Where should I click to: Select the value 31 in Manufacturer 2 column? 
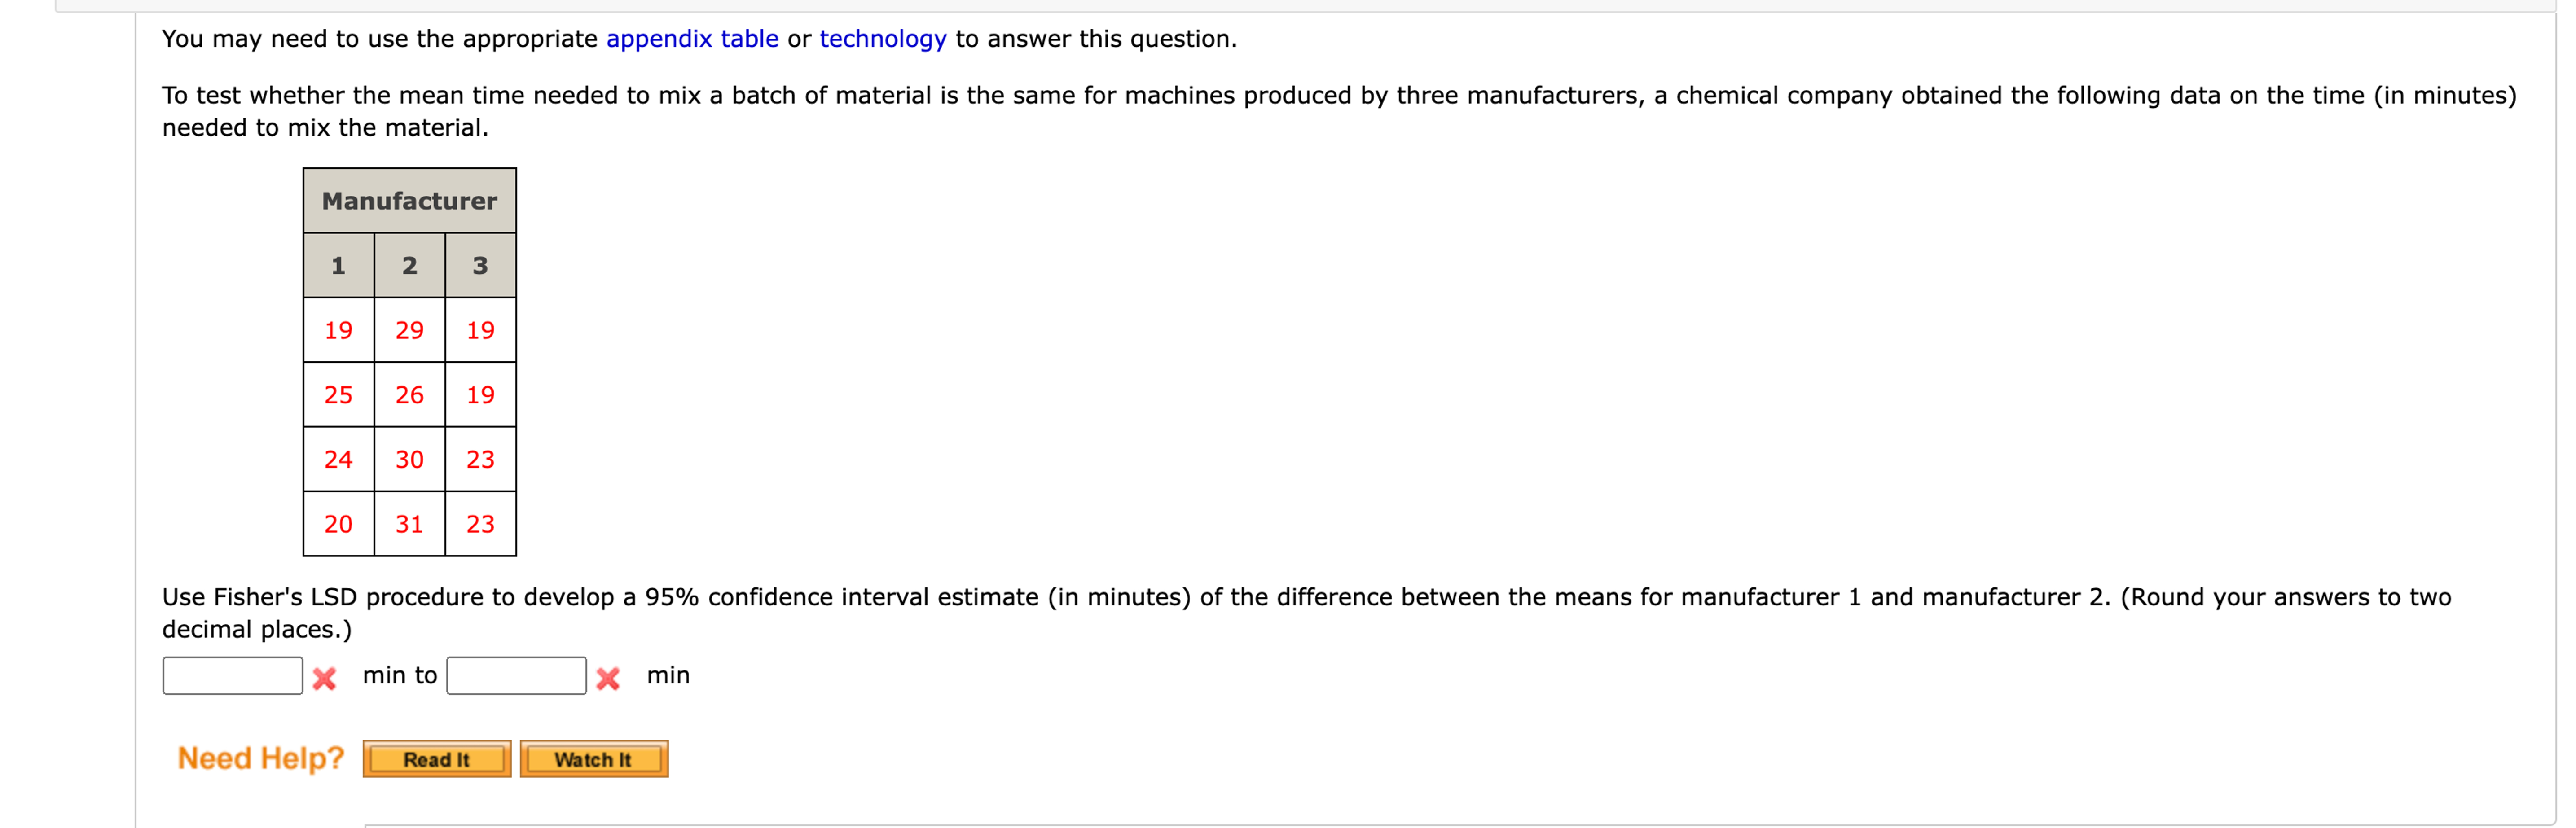[409, 524]
